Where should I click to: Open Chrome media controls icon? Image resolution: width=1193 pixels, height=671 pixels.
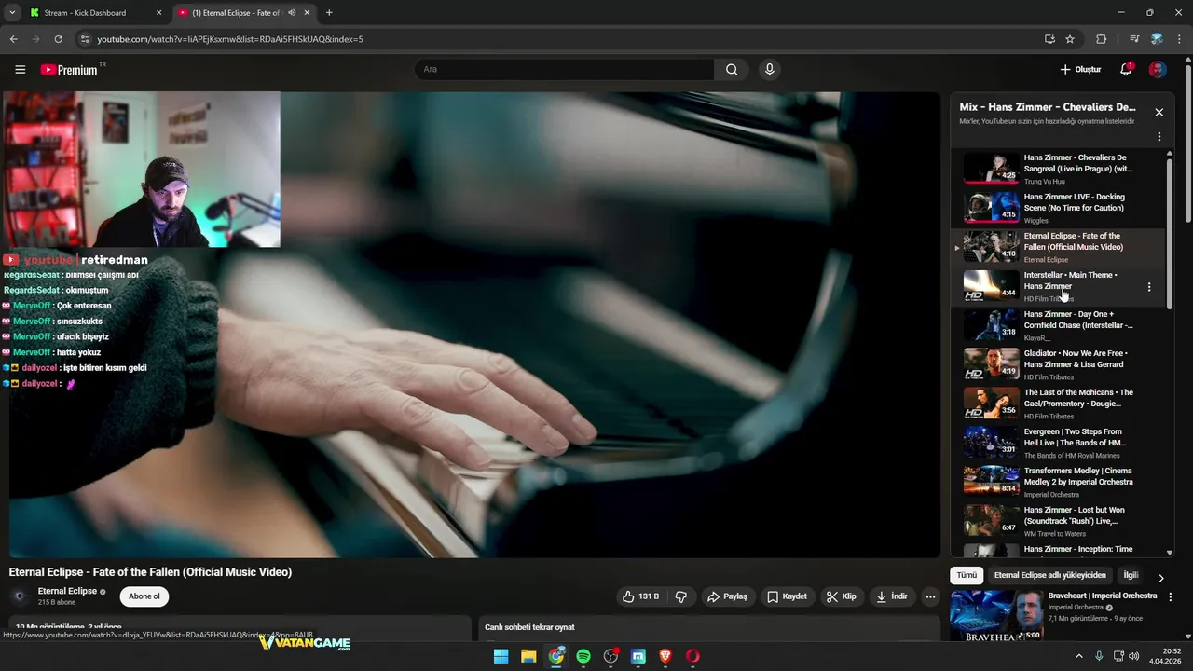[x=1134, y=39]
